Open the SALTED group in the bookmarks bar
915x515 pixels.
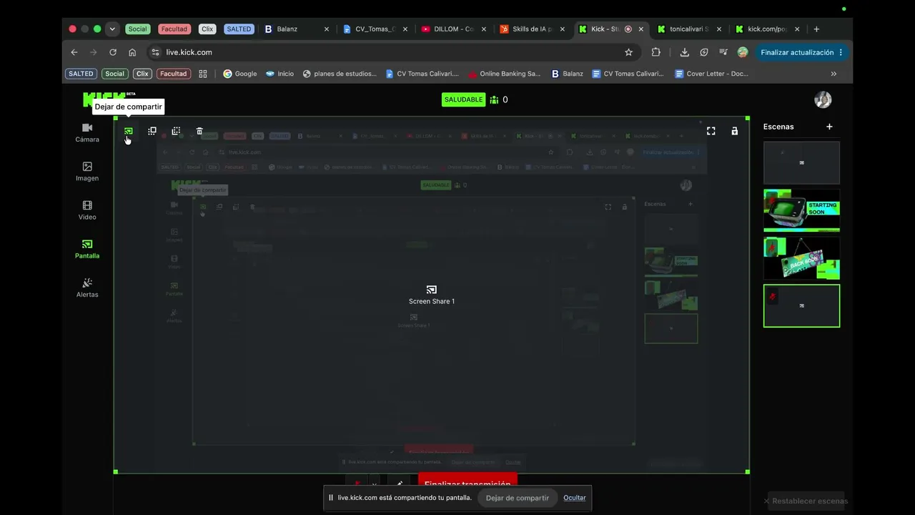(81, 74)
